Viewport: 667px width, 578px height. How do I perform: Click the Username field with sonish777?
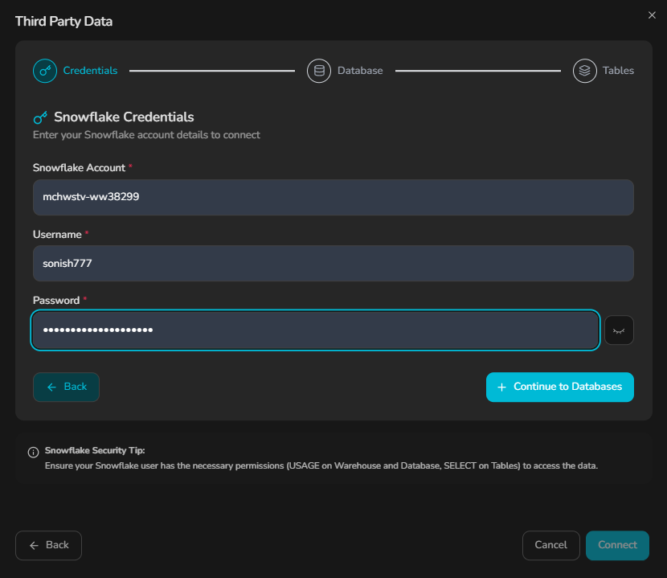click(x=333, y=264)
